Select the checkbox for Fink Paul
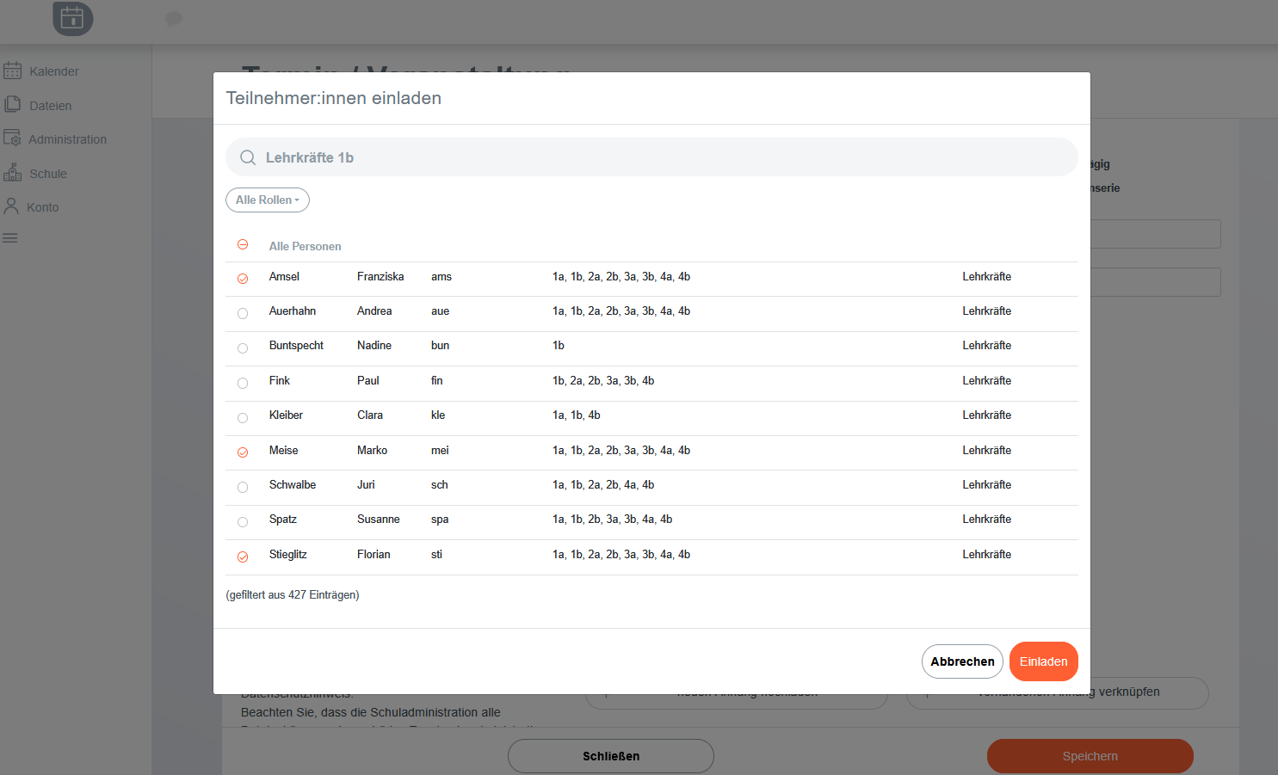The width and height of the screenshot is (1278, 775). coord(243,384)
